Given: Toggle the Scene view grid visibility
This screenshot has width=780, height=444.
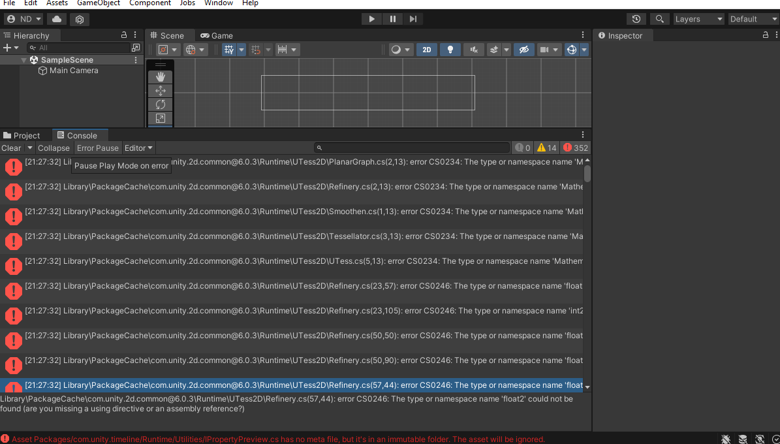Looking at the screenshot, I should [229, 50].
